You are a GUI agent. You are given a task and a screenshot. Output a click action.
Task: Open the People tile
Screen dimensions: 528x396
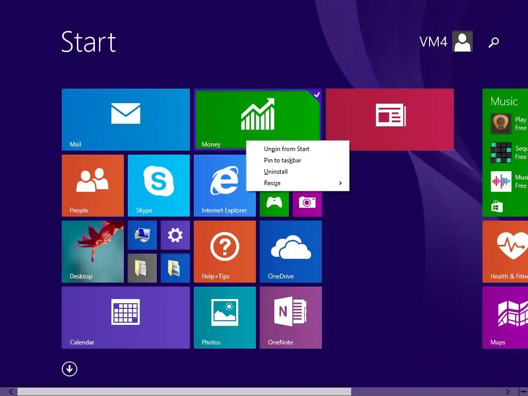pyautogui.click(x=93, y=186)
